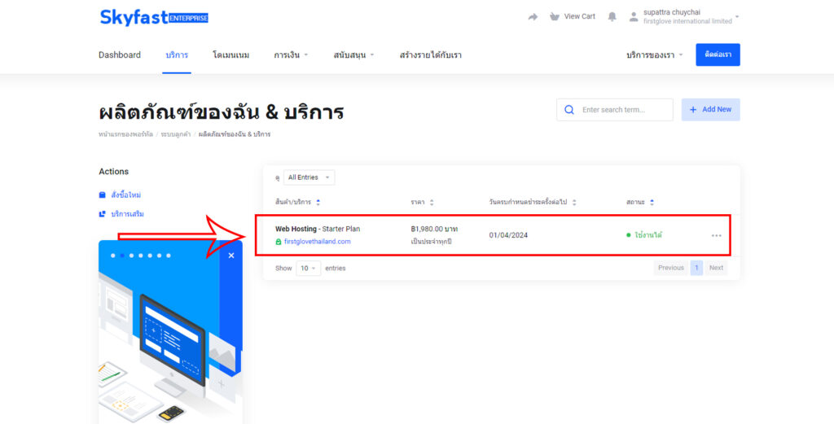The width and height of the screenshot is (834, 424).
Task: Select the บริการ tab
Action: pyautogui.click(x=177, y=55)
